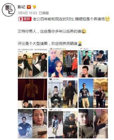Click the gold crown membership badge

tap(34, 7)
